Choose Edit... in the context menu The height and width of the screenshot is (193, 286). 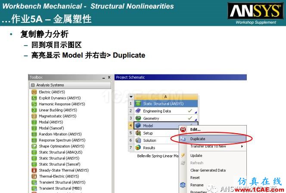pos(196,129)
